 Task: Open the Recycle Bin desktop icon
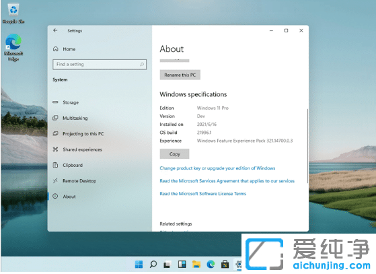tap(13, 13)
